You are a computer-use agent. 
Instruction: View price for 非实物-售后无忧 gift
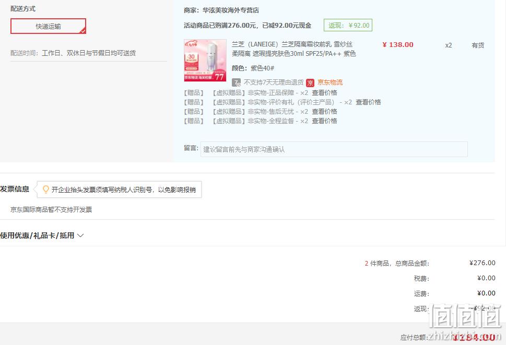[x=324, y=112]
